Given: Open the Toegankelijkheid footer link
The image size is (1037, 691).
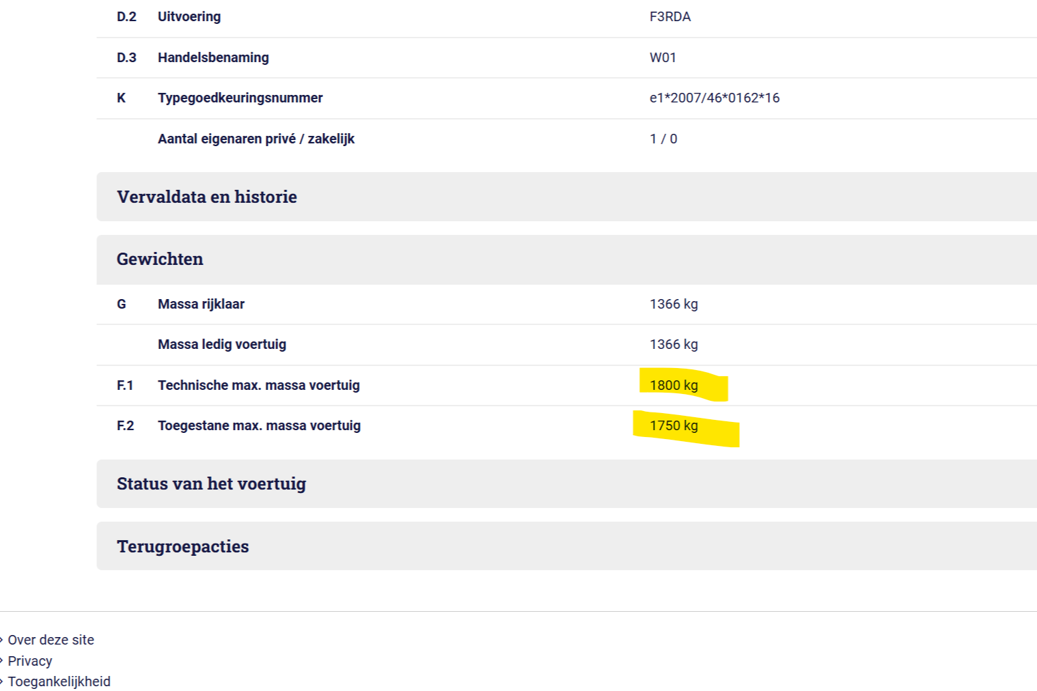Looking at the screenshot, I should click(59, 681).
